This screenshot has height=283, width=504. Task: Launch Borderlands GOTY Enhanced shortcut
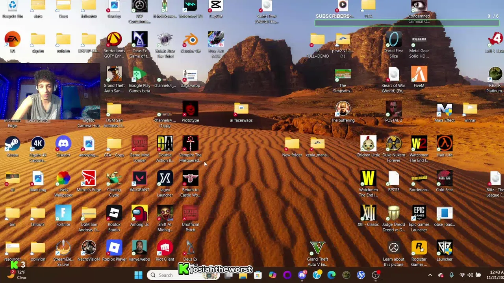click(114, 45)
